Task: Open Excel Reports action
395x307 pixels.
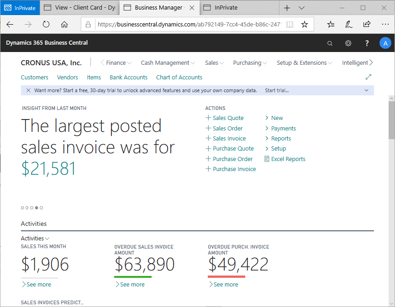Action: pyautogui.click(x=284, y=159)
